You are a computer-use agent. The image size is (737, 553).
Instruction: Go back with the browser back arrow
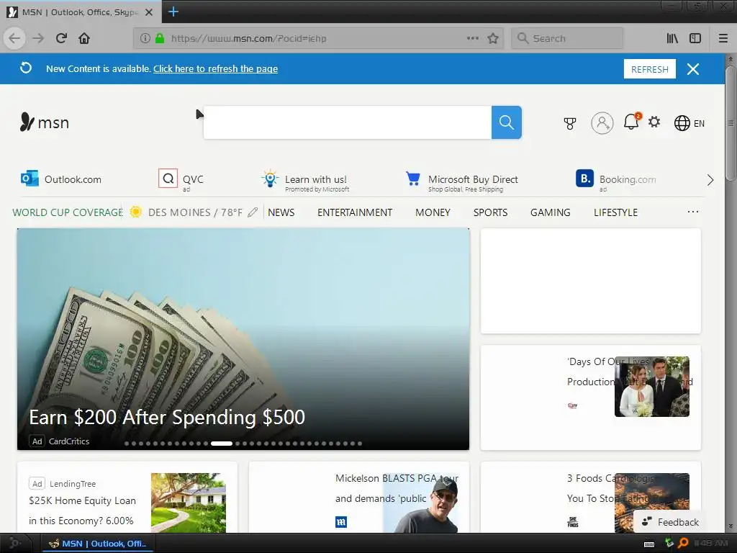coord(14,38)
